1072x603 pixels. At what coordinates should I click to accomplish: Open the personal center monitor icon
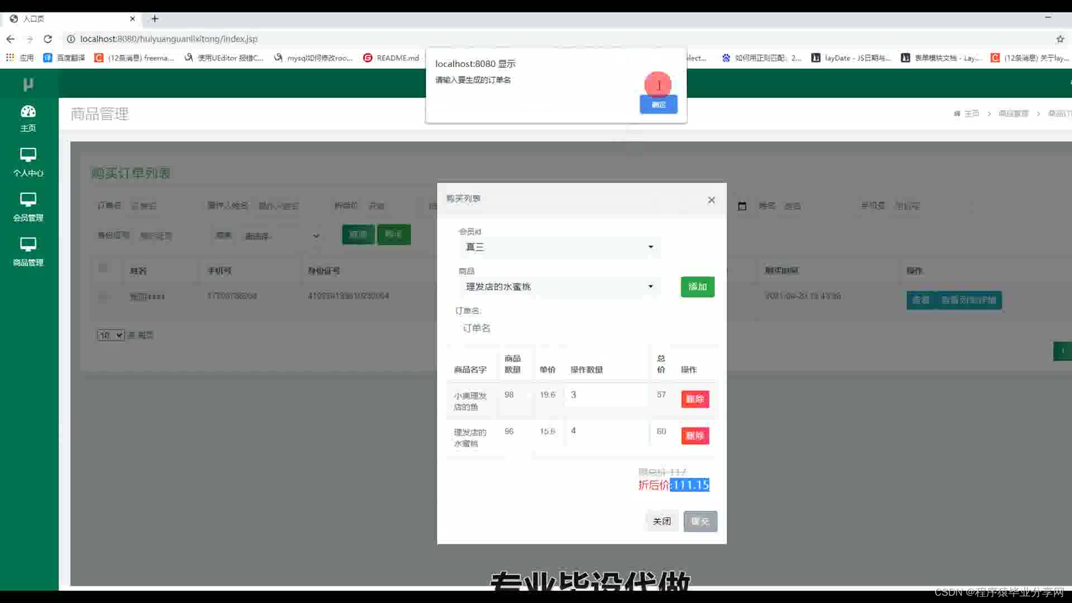coord(28,155)
